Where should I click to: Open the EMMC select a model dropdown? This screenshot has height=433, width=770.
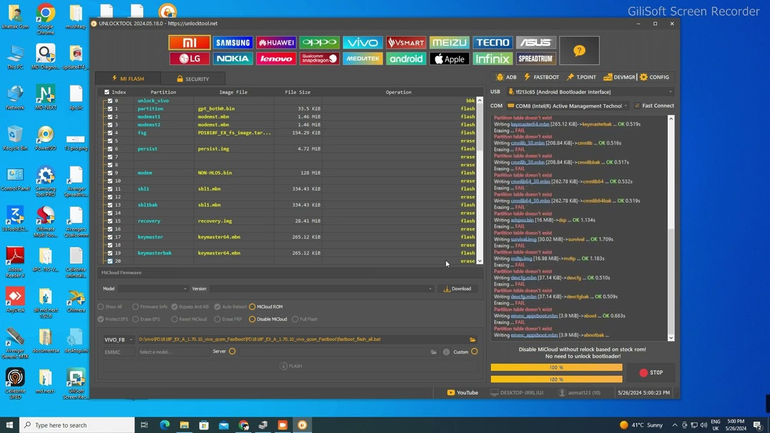(x=173, y=352)
